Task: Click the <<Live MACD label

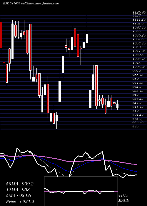Action: tap(124, 198)
